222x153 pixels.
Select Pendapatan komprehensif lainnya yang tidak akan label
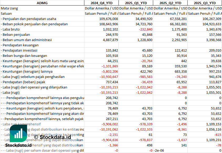tap(43, 103)
